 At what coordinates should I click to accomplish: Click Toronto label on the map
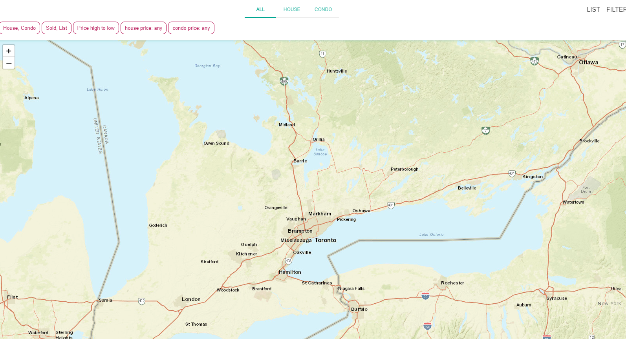(326, 240)
